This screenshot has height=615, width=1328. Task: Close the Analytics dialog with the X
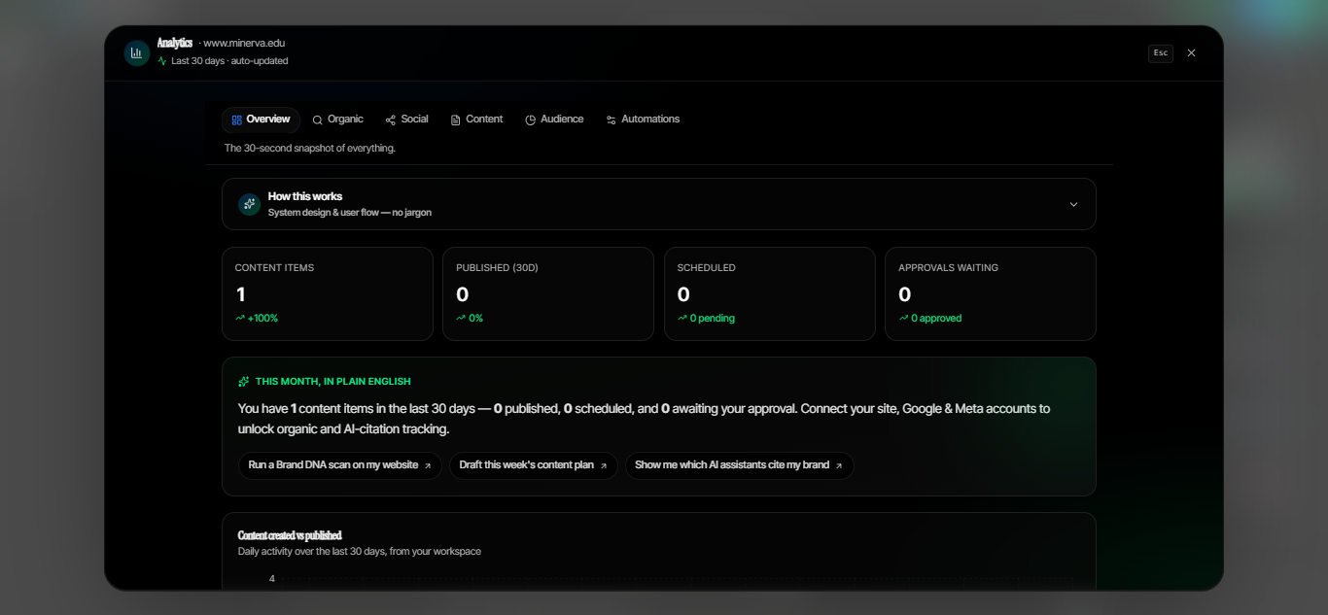pos(1191,53)
